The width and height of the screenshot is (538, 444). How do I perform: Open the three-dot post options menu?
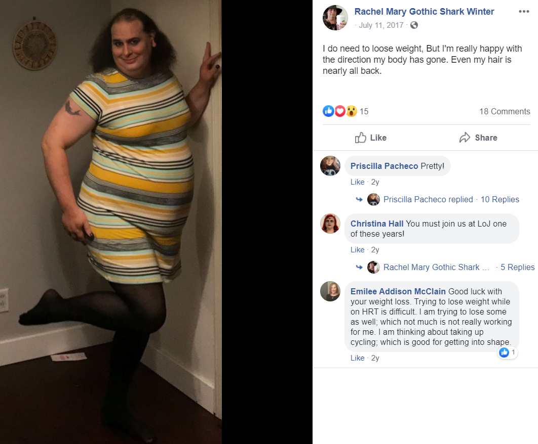pyautogui.click(x=524, y=12)
